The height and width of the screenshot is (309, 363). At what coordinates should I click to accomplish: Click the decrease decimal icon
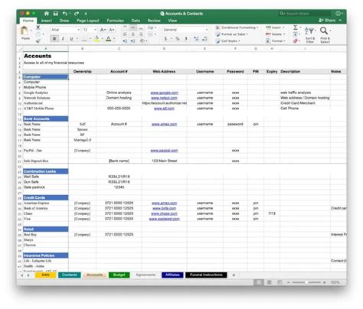[204, 39]
